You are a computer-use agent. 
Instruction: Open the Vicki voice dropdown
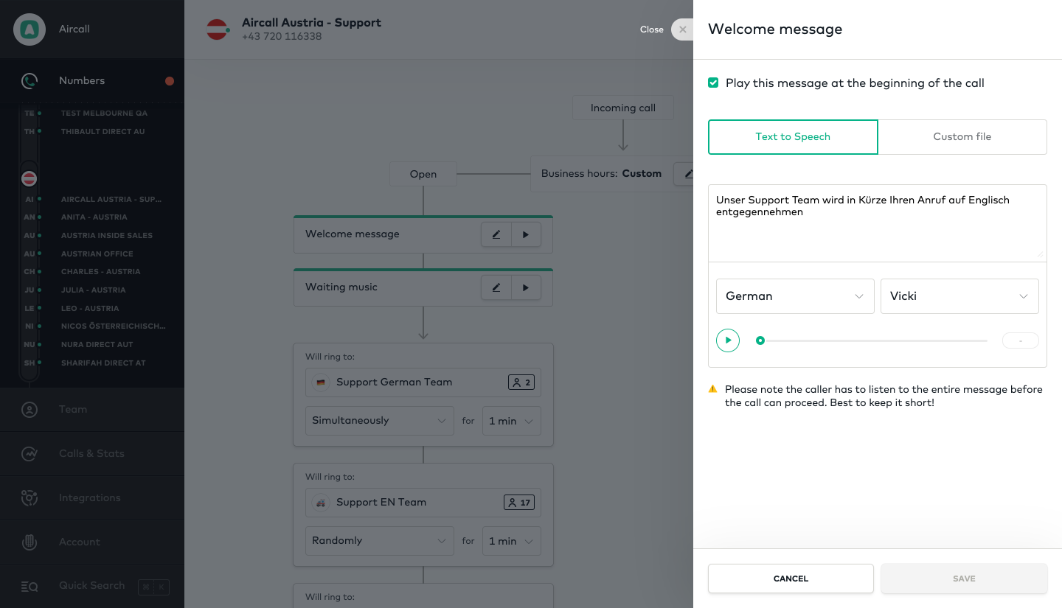pyautogui.click(x=959, y=296)
